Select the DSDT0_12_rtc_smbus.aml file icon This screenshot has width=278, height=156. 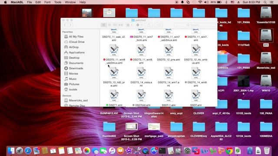point(196,50)
